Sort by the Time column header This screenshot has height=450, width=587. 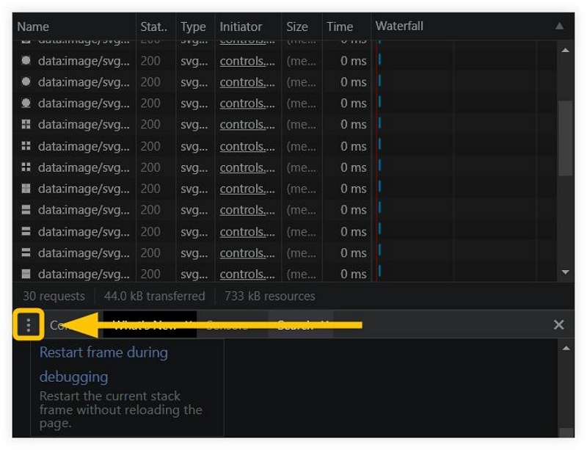tap(346, 26)
